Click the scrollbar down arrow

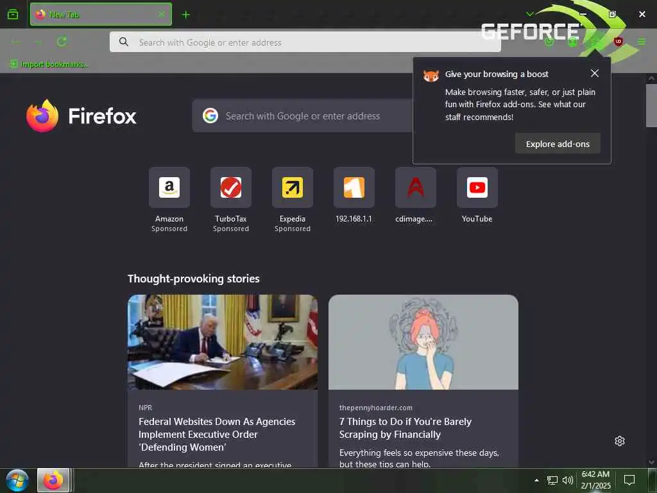click(651, 462)
